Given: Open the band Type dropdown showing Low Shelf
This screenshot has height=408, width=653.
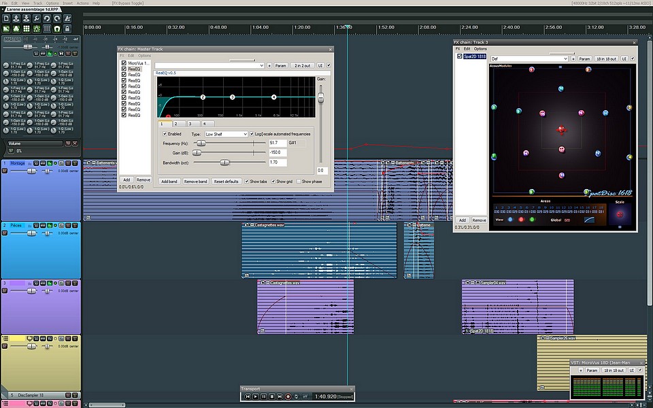Looking at the screenshot, I should click(x=226, y=134).
